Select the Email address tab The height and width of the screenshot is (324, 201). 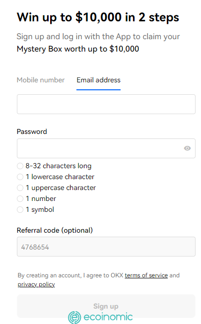click(x=98, y=80)
